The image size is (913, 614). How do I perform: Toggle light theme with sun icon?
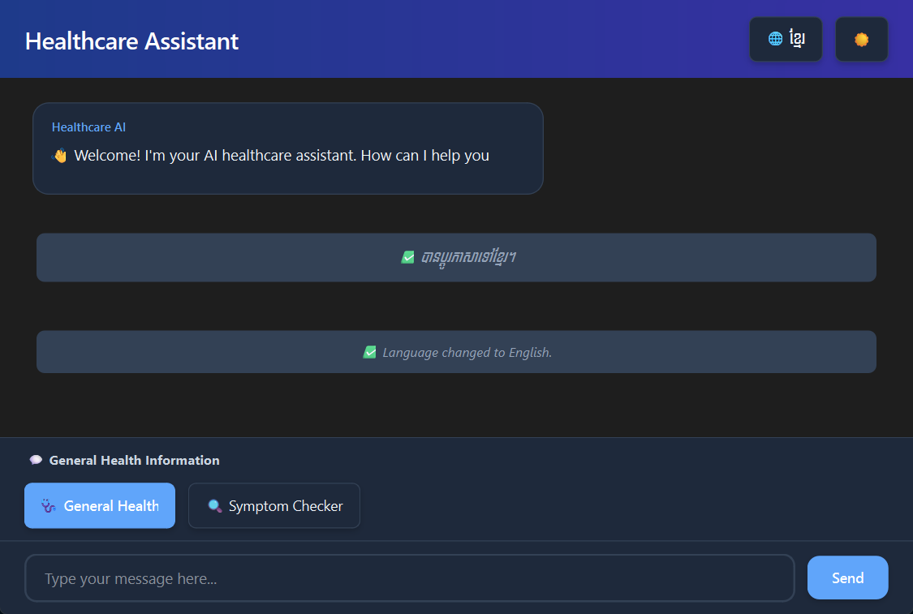click(x=861, y=39)
